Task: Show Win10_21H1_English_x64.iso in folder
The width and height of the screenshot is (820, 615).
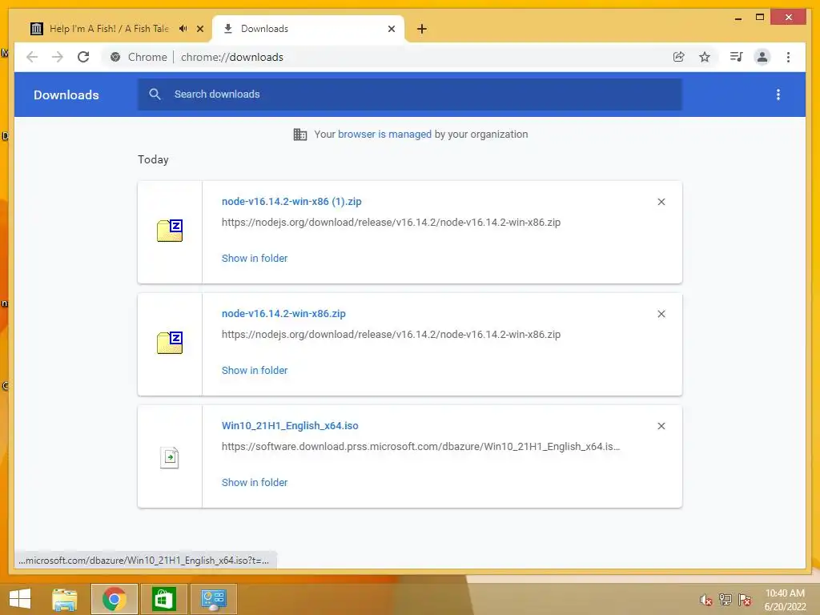Action: (255, 483)
